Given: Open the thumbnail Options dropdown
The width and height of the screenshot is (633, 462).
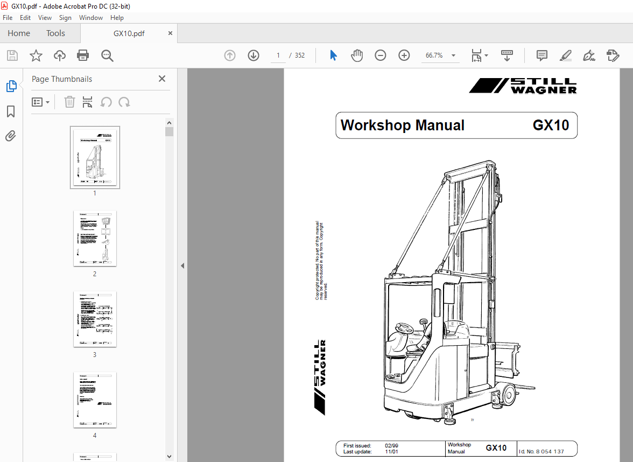Looking at the screenshot, I should (x=41, y=102).
